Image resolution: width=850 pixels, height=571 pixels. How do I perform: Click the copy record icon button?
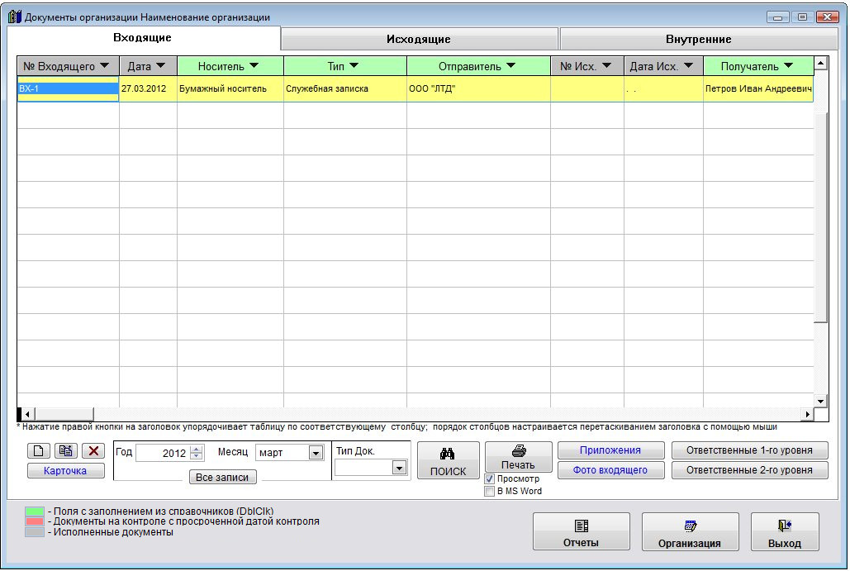coord(66,451)
